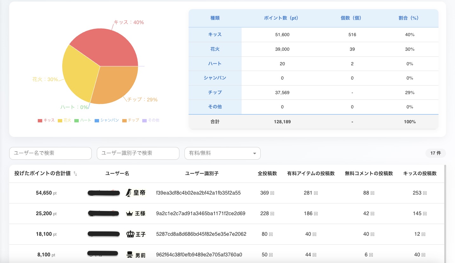This screenshot has height=263, width=455.
Task: Toggle the キッス series via its red legend entry
Action: point(46,120)
